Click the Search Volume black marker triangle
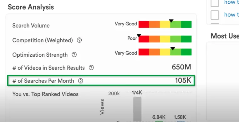The height and width of the screenshot is (122, 239). click(171, 21)
